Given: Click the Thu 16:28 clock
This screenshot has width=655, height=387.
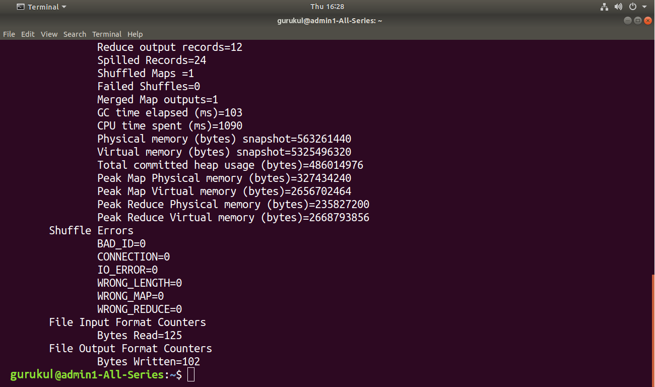Looking at the screenshot, I should (327, 7).
